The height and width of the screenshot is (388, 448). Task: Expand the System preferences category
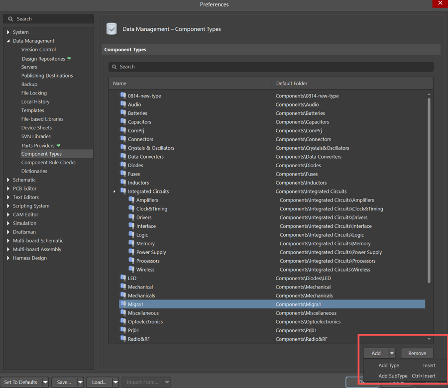coord(8,32)
